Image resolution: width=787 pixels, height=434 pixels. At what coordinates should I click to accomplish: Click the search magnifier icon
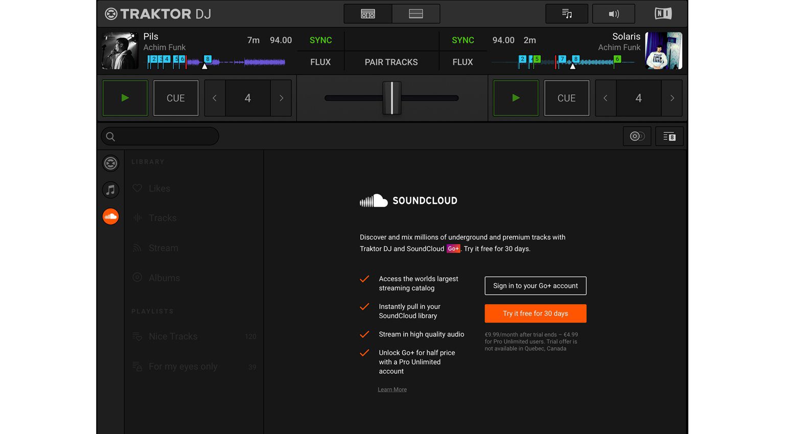click(110, 136)
